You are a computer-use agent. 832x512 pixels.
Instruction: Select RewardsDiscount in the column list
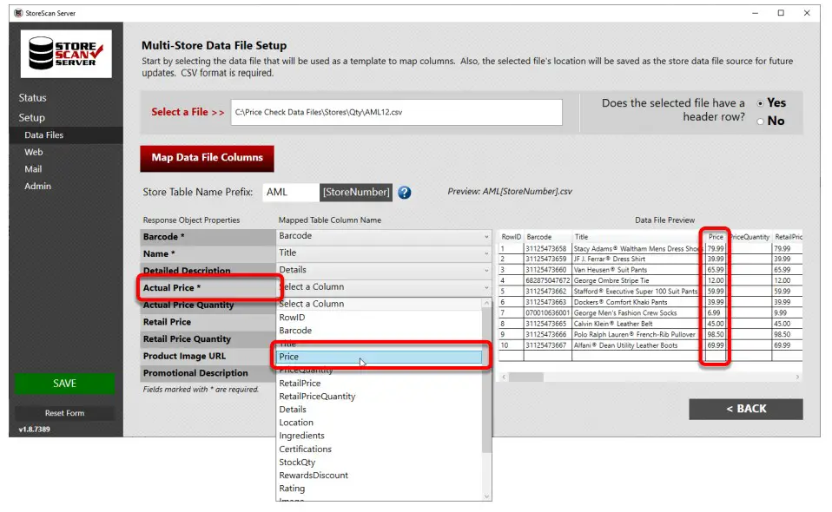380,476
